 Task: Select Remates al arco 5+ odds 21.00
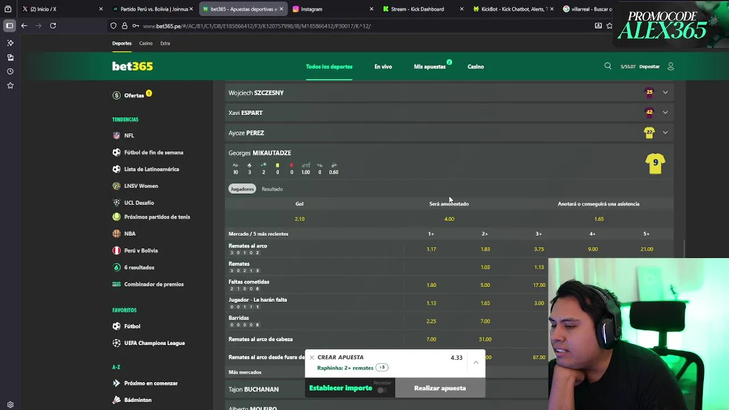tap(646, 249)
